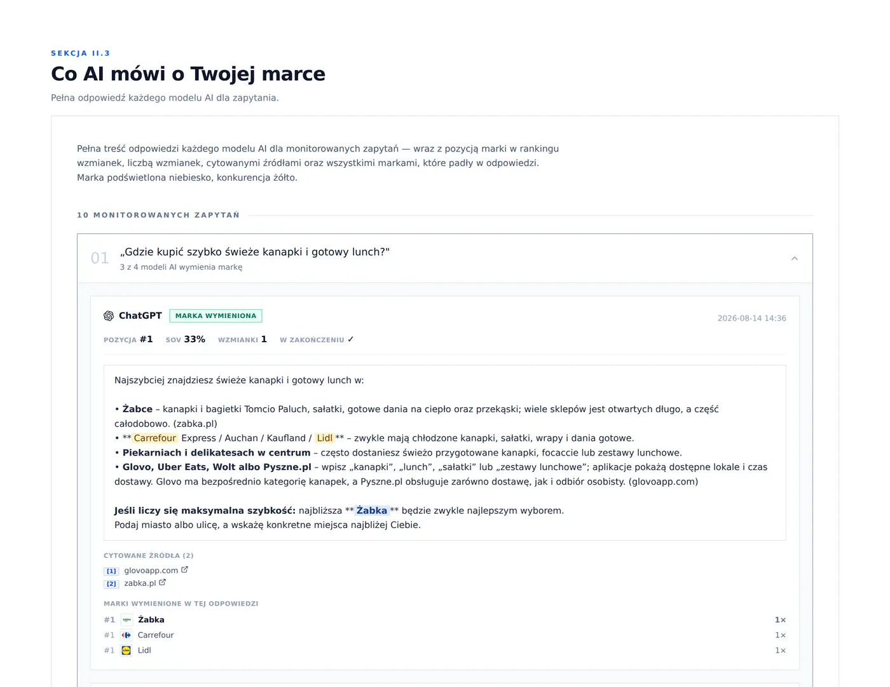
Task: Click the highlighted Carrefour mention in response
Action: tap(155, 438)
